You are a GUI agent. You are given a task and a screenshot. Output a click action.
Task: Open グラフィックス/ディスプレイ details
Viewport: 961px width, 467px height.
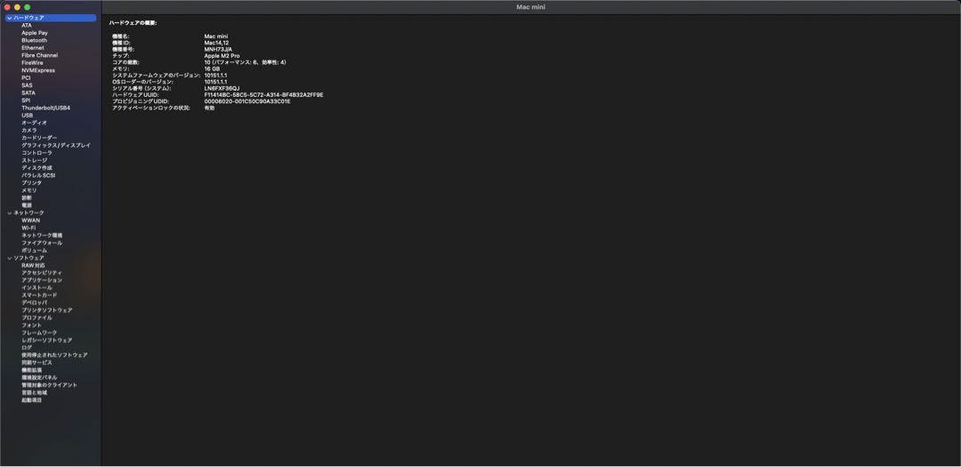(x=56, y=145)
